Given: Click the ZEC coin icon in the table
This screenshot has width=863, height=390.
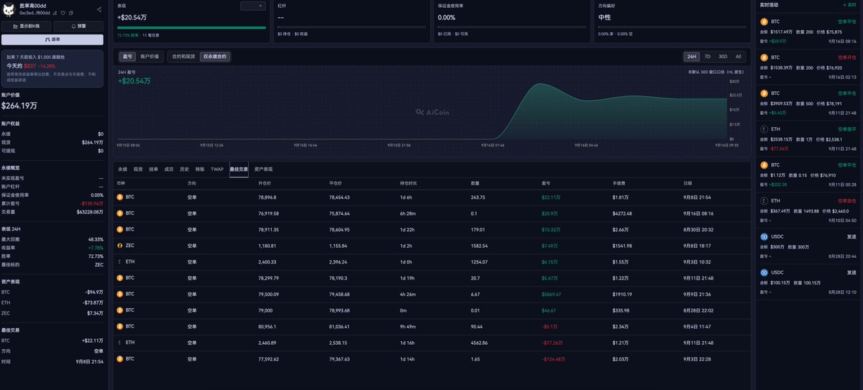Looking at the screenshot, I should [120, 246].
